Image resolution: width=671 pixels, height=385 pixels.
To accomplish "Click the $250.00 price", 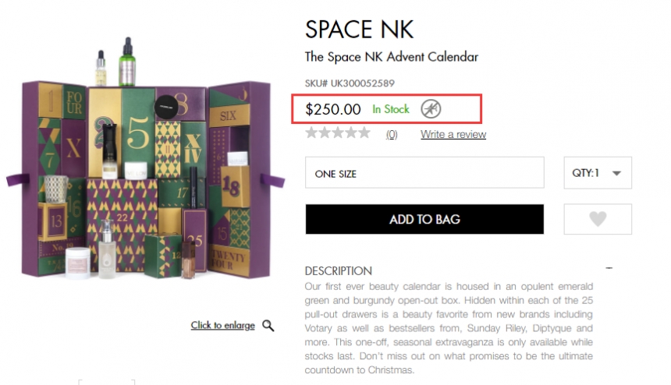I will [333, 109].
